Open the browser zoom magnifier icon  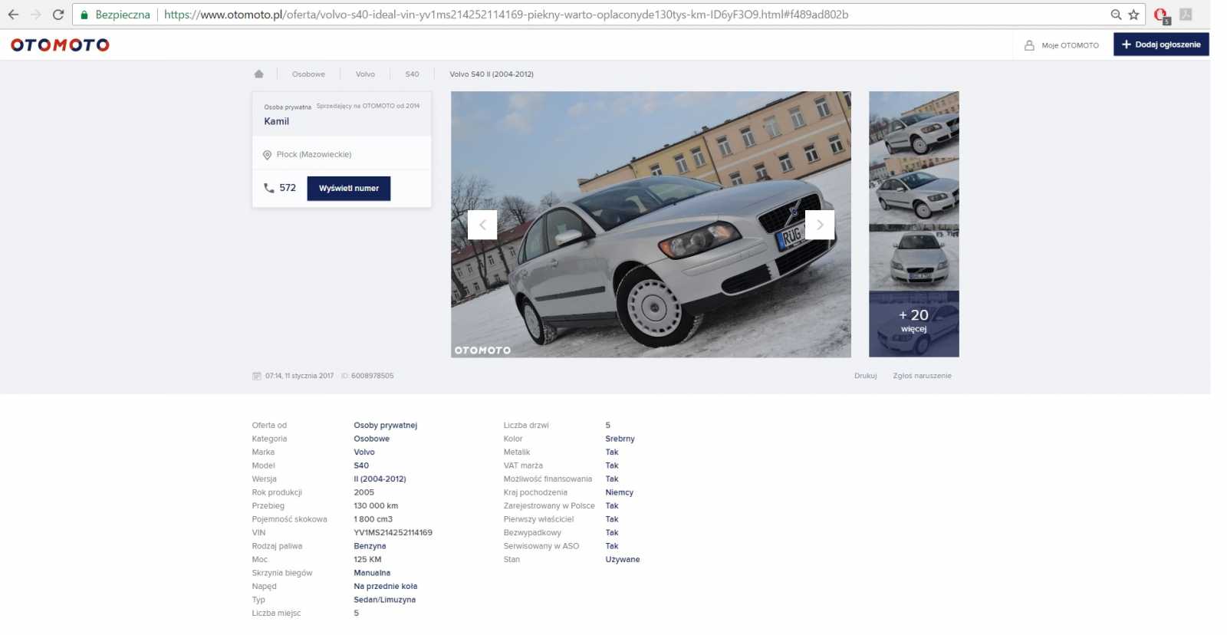tap(1116, 15)
